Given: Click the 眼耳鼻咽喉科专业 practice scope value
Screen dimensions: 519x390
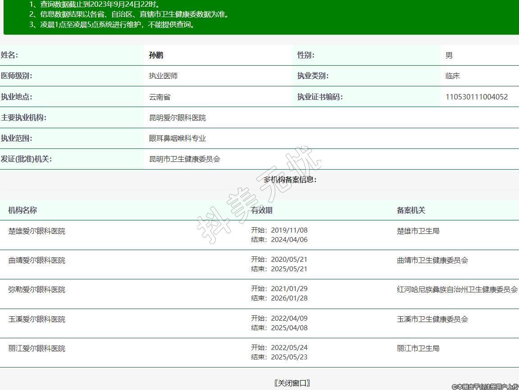Looking at the screenshot, I should click(x=178, y=139).
